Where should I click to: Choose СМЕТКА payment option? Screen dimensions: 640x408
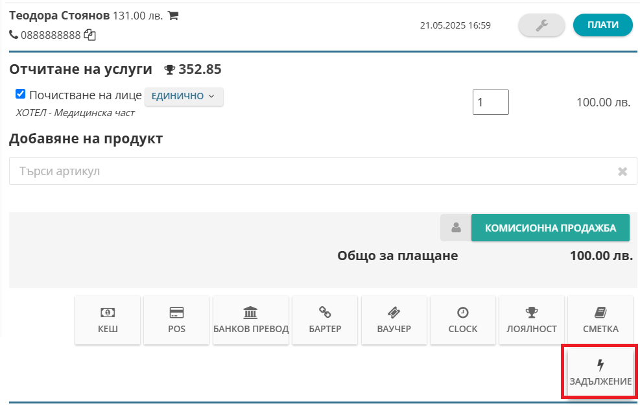600,320
